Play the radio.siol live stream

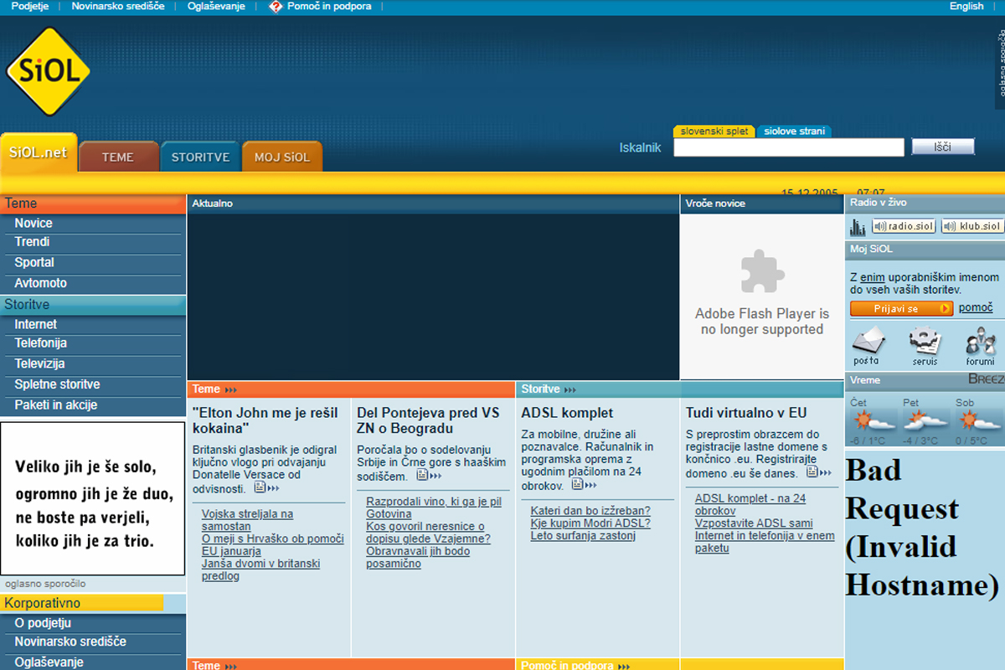[x=903, y=227]
